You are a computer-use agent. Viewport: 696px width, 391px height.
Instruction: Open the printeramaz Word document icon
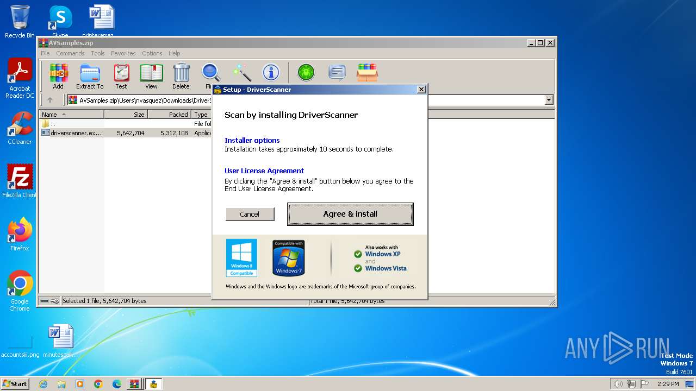click(x=102, y=21)
